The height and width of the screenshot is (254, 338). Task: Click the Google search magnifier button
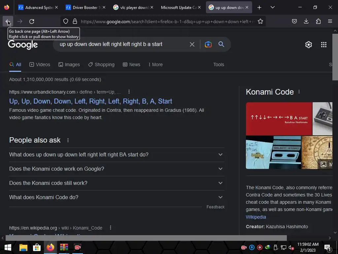[x=221, y=44]
